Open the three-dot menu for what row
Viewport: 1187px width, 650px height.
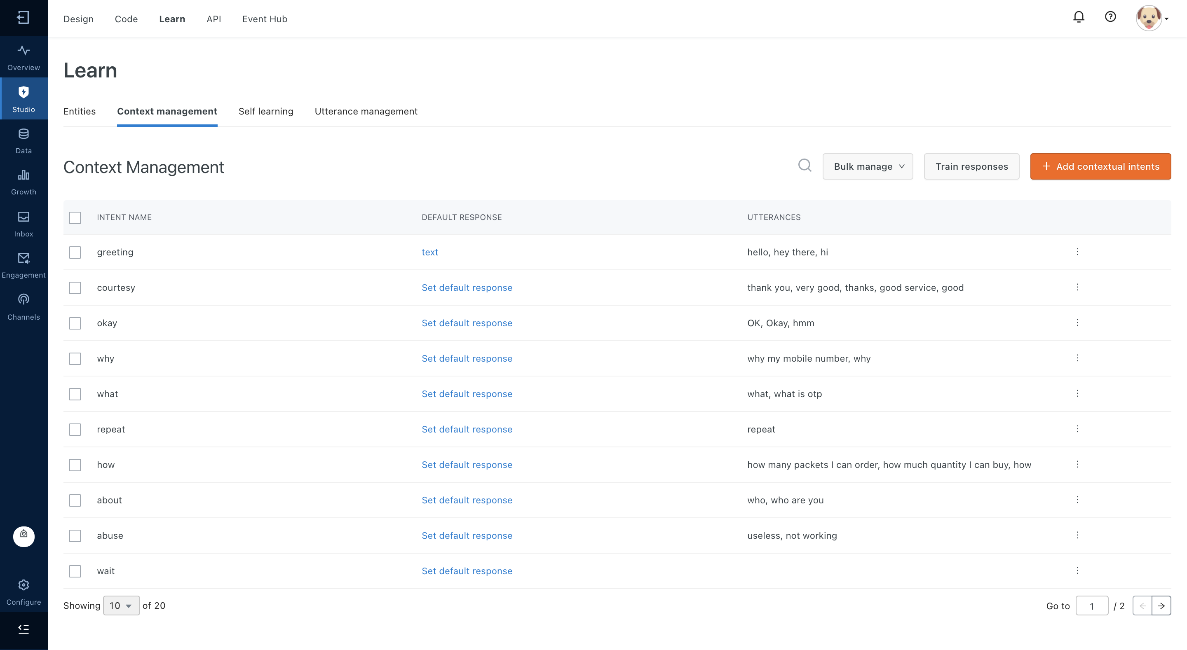point(1077,393)
